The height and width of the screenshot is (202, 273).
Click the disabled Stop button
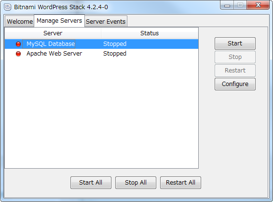pyautogui.click(x=235, y=57)
